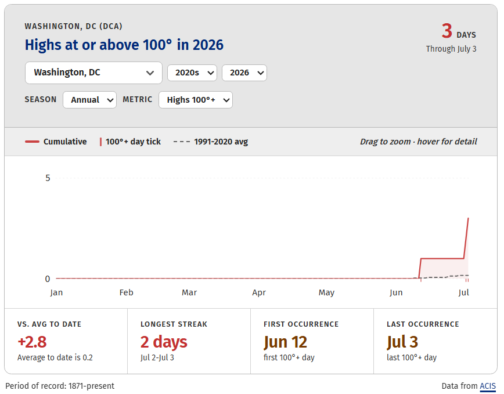Follow the ACIS data source link
Image resolution: width=504 pixels, height=394 pixels.
pos(488,386)
